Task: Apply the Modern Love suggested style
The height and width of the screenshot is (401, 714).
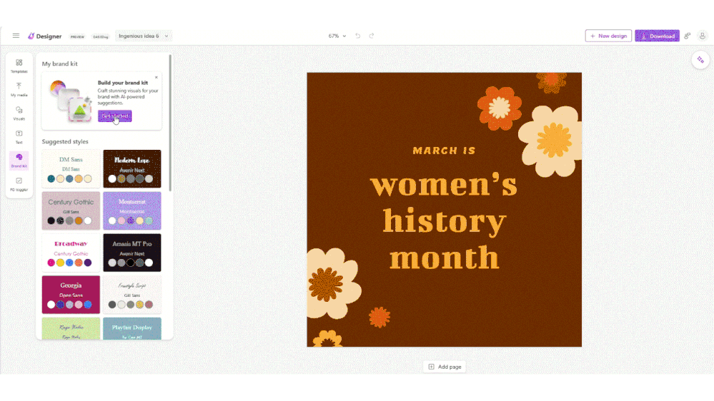Action: click(132, 168)
